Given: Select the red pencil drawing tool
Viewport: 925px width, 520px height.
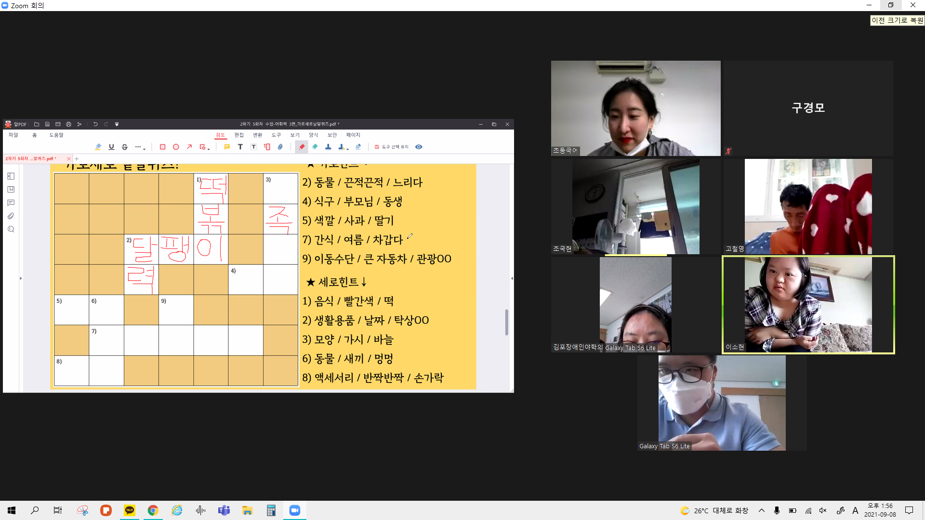Looking at the screenshot, I should (302, 147).
